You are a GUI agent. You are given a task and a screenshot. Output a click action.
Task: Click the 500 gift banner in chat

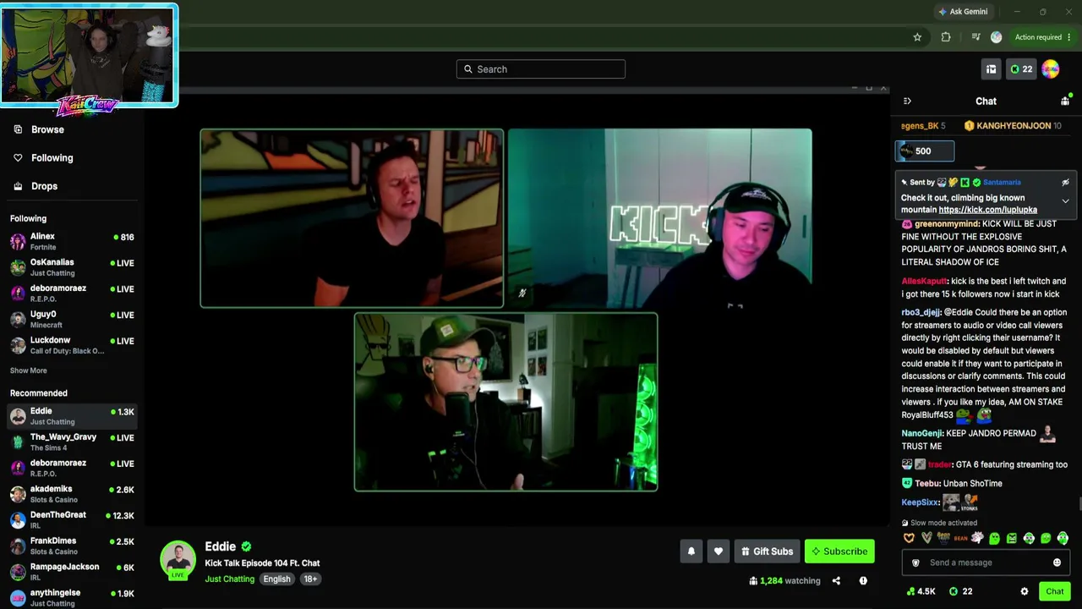pos(925,151)
